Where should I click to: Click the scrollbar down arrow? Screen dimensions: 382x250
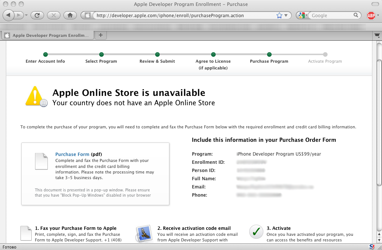tap(379, 240)
